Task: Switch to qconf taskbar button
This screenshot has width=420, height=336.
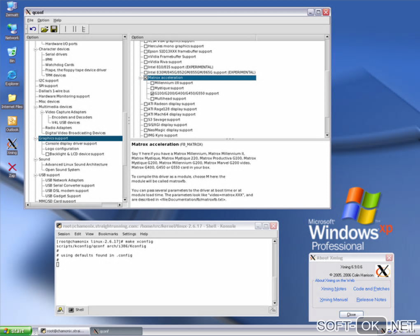Action: [x=116, y=331]
